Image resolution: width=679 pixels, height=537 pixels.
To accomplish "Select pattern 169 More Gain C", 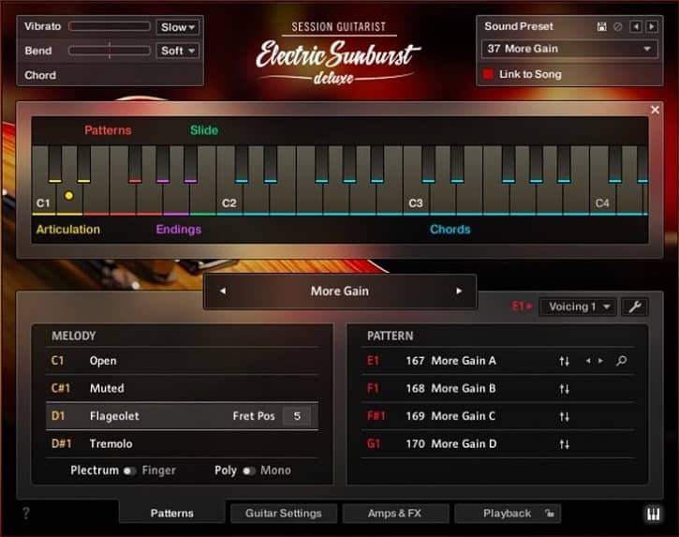I will pos(464,416).
